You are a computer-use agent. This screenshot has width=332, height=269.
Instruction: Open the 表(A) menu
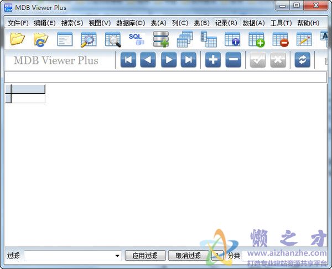158,23
